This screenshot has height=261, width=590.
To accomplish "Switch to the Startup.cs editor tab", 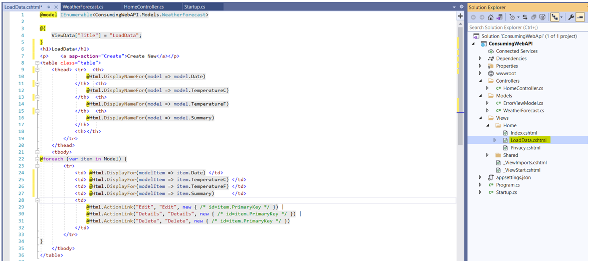I will [x=194, y=7].
